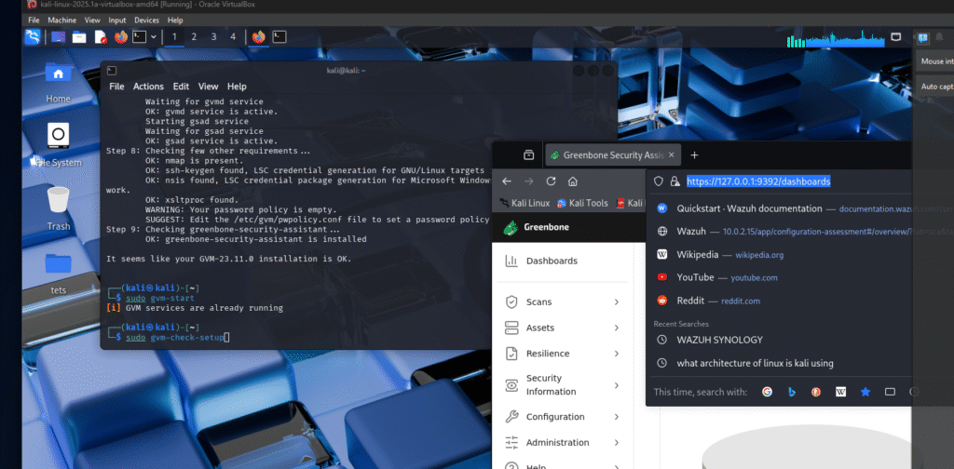Viewport: 954px width, 469px height.
Task: Search bookmarks using the star icon
Action: click(x=865, y=392)
